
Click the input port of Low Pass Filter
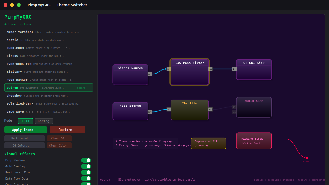[x=169, y=69]
